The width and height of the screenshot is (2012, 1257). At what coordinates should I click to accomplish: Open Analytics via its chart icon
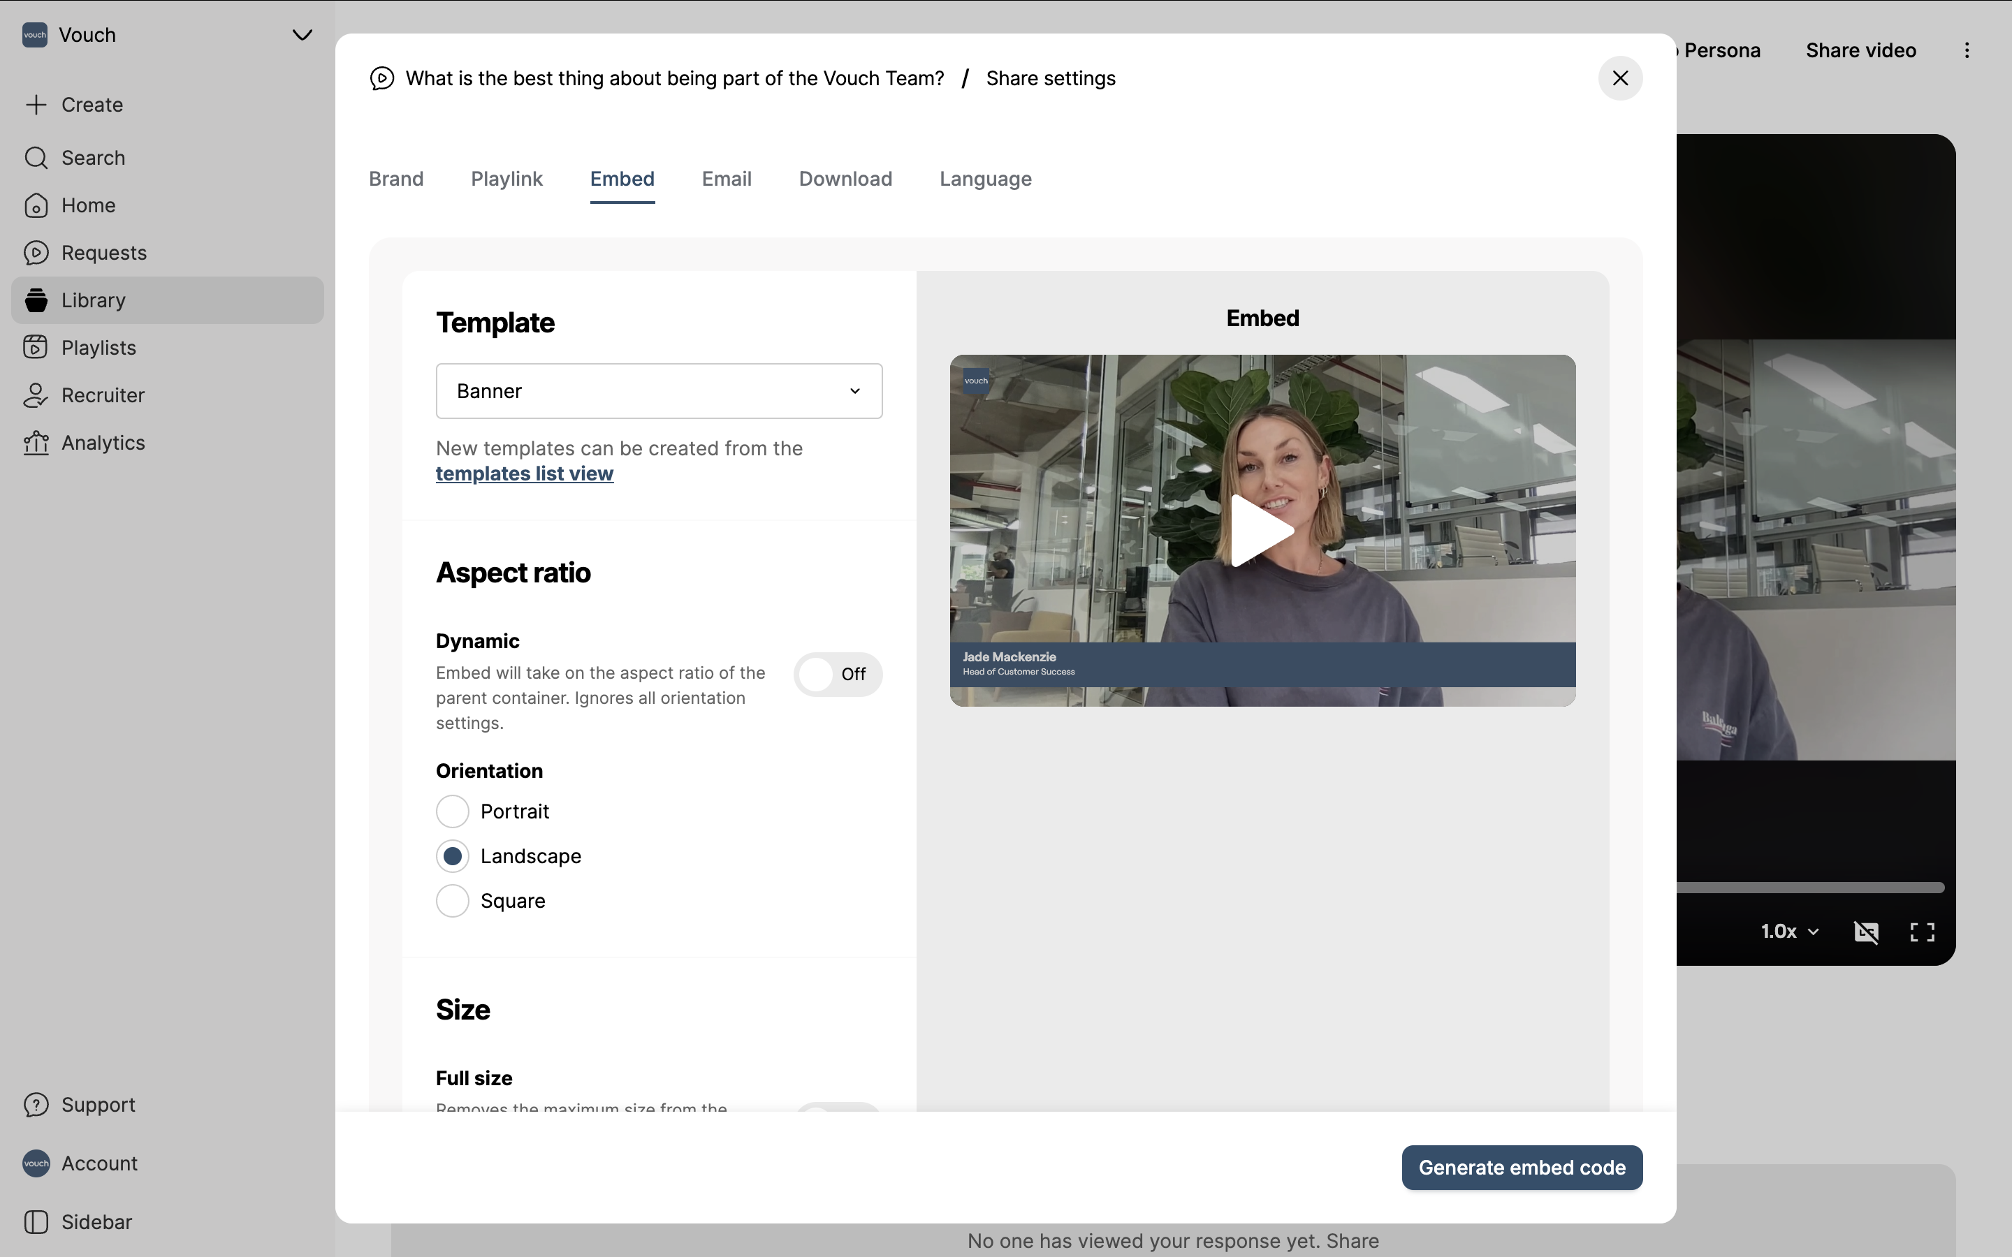coord(36,443)
